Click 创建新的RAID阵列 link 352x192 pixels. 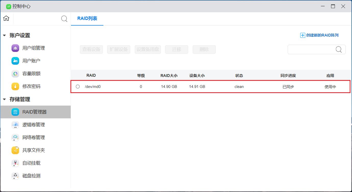coord(319,35)
